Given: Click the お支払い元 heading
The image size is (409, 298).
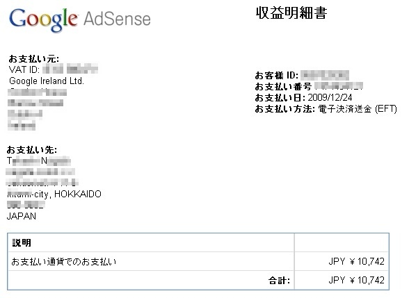Looking at the screenshot, I should [34, 59].
